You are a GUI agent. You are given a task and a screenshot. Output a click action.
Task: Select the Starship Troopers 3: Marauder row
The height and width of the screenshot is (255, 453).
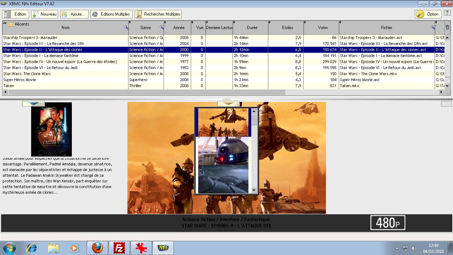[x=223, y=38]
